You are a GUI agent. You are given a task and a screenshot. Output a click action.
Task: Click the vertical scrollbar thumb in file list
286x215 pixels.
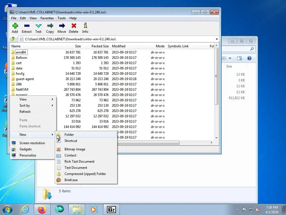(x=216, y=76)
